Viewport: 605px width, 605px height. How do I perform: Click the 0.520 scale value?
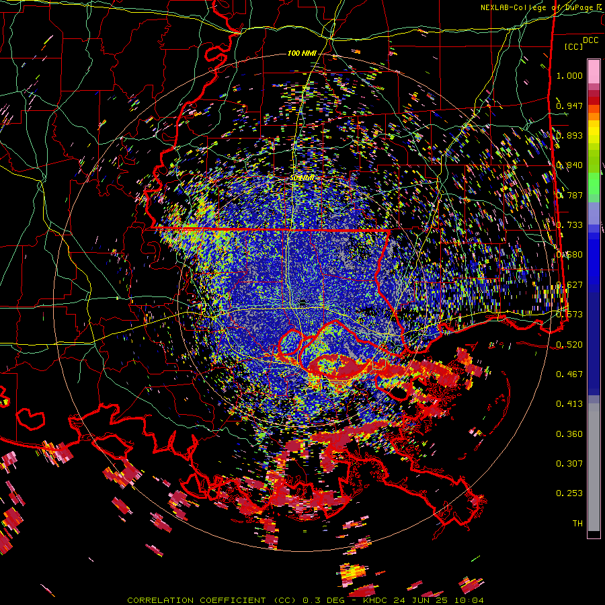tap(569, 344)
